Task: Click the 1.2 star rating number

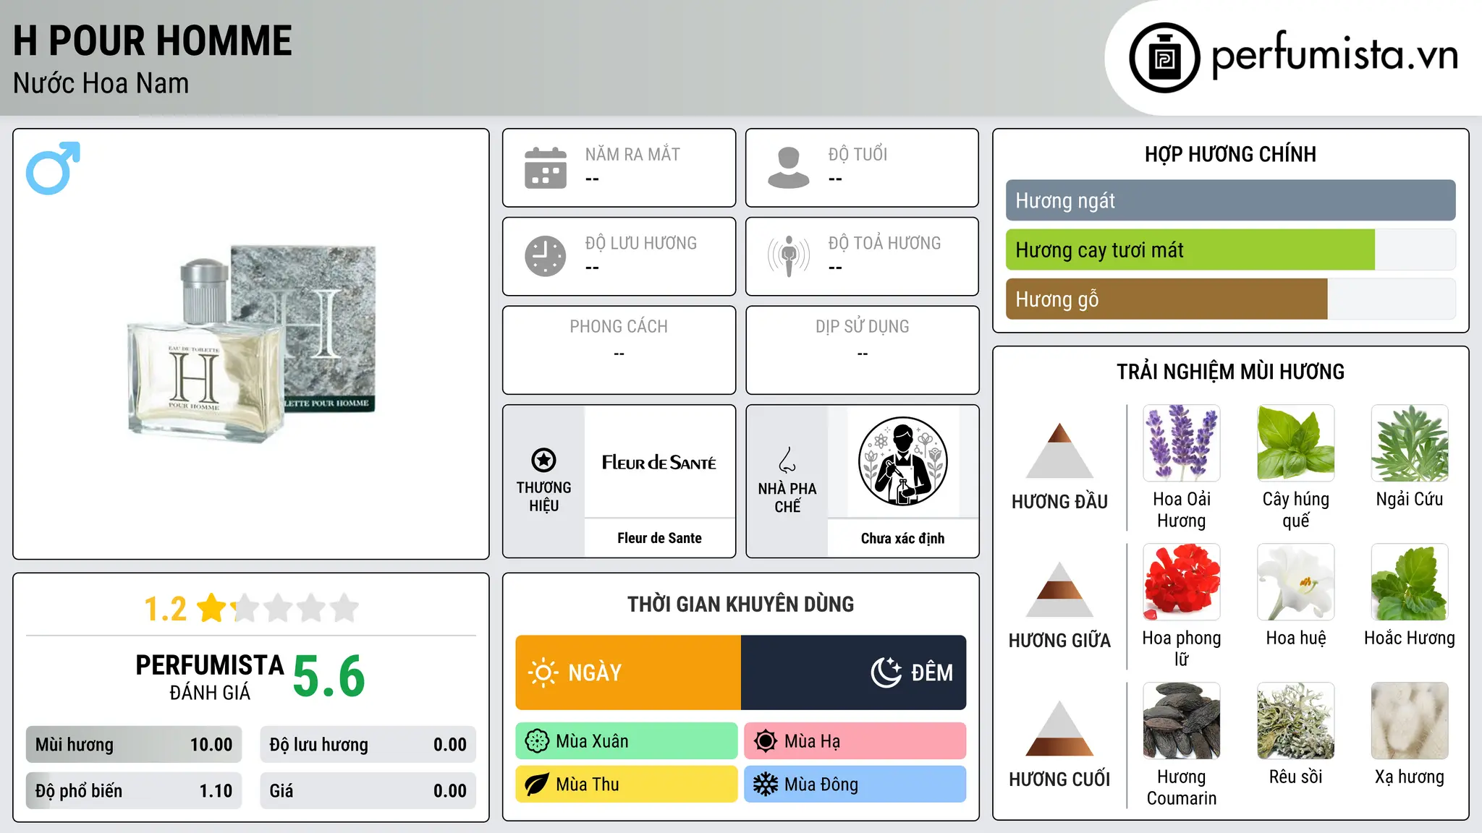Action: click(x=166, y=609)
